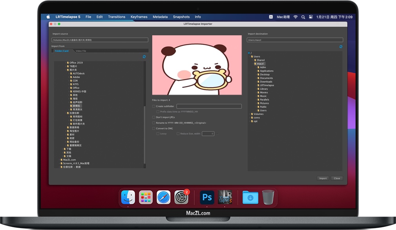Click the LRTimelapse folder icon in destination
Image resolution: width=396 pixels, height=230 pixels.
[x=258, y=85]
